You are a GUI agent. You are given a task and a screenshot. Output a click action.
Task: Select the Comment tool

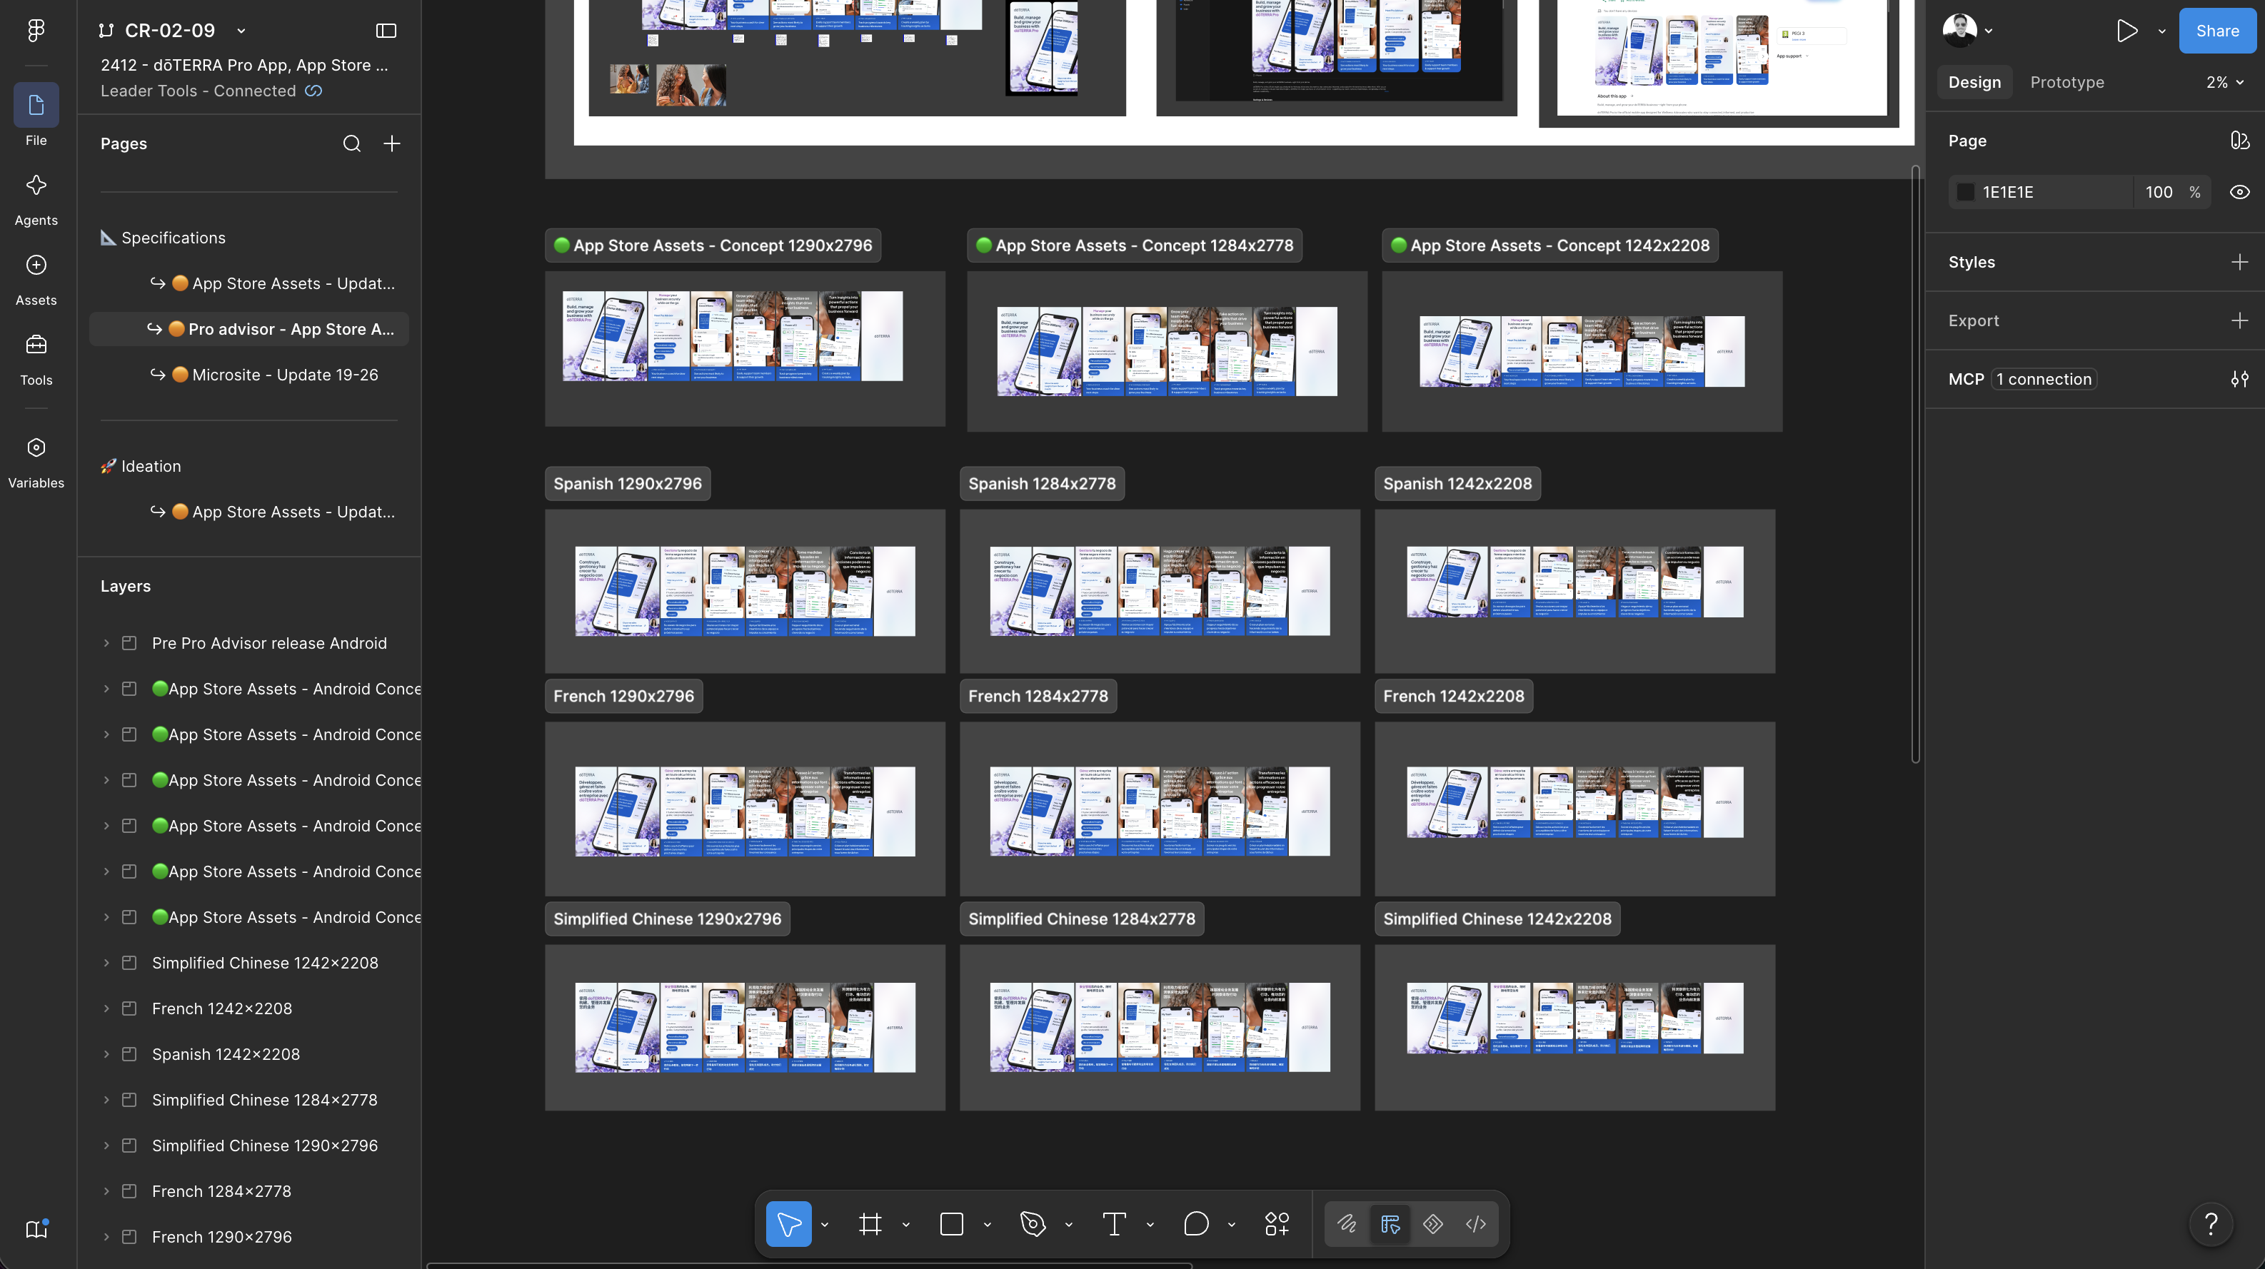(1196, 1223)
